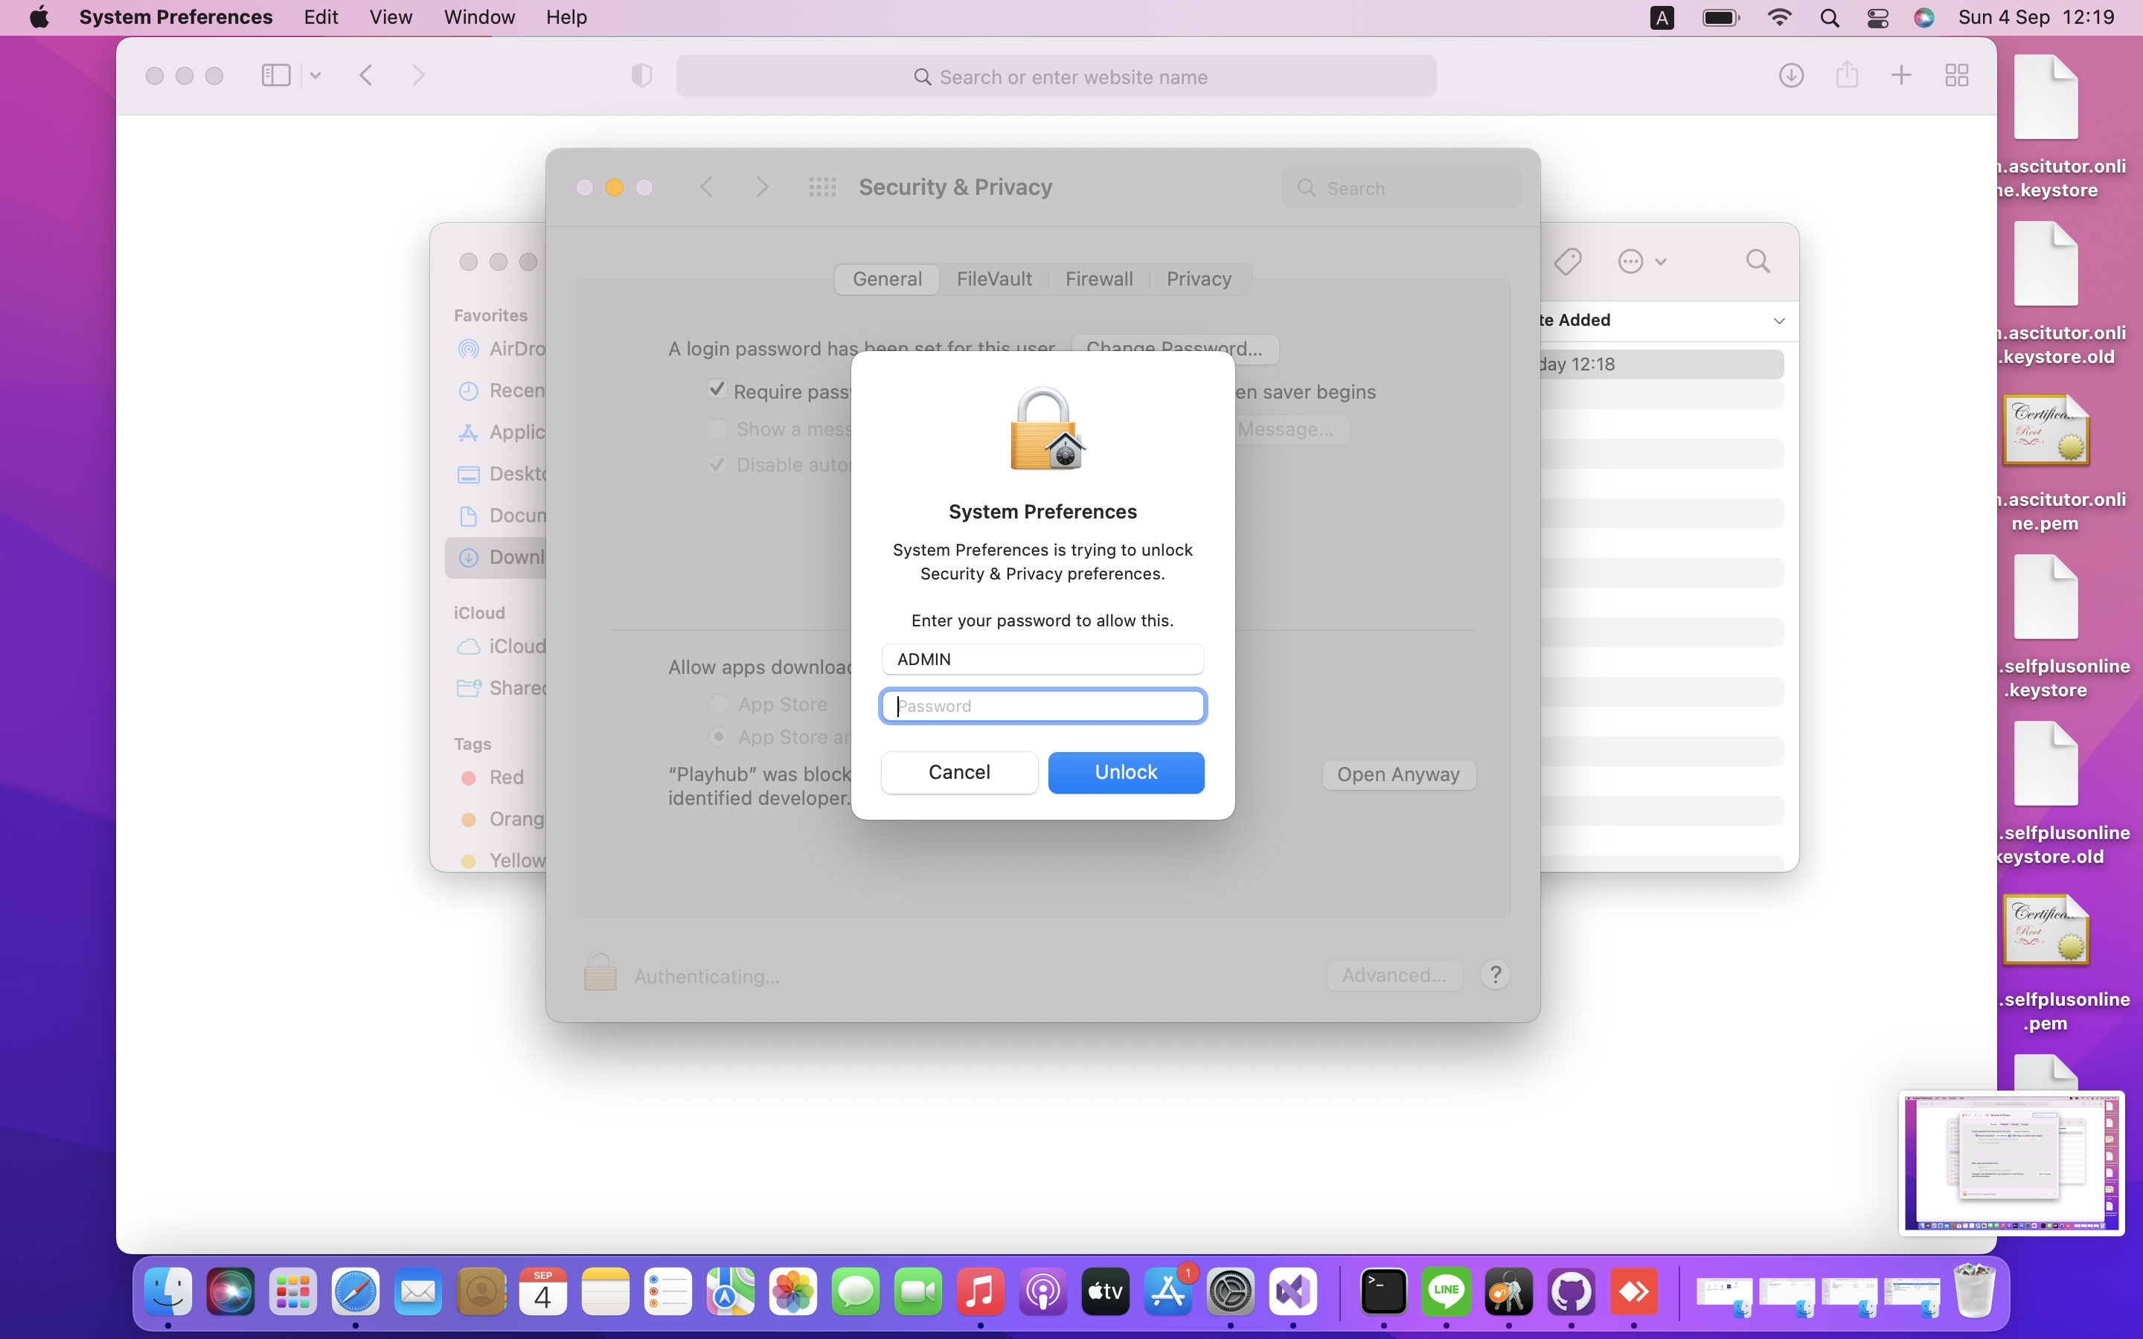Click Siri icon in menu bar
2143x1339 pixels.
(1923, 17)
